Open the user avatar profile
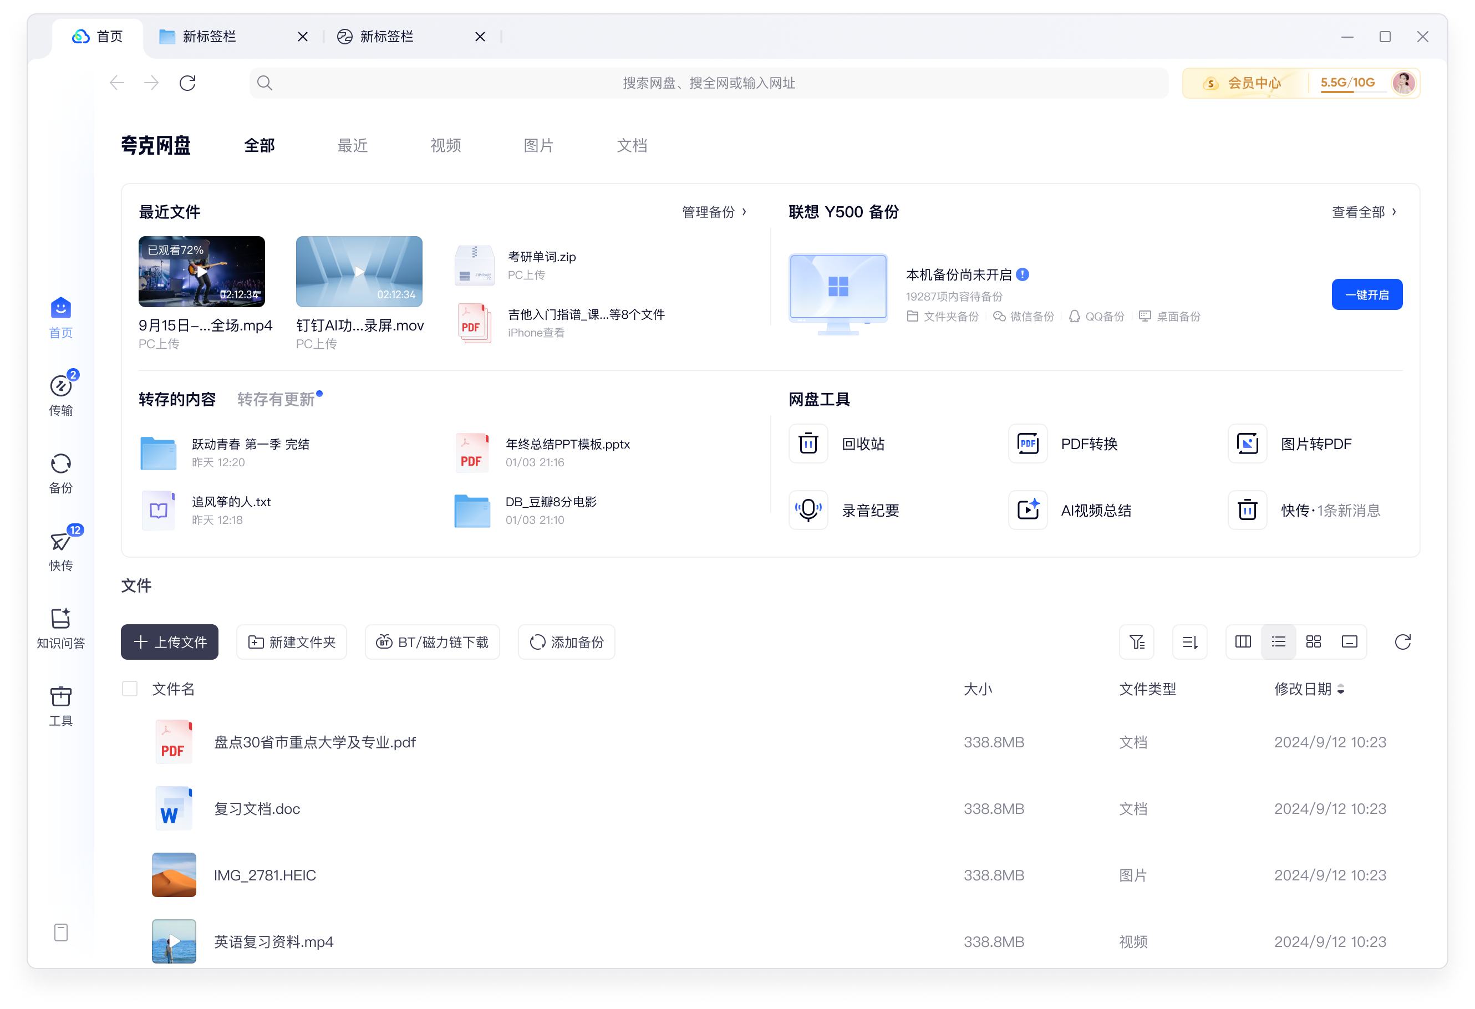The height and width of the screenshot is (1009, 1475). pos(1403,83)
